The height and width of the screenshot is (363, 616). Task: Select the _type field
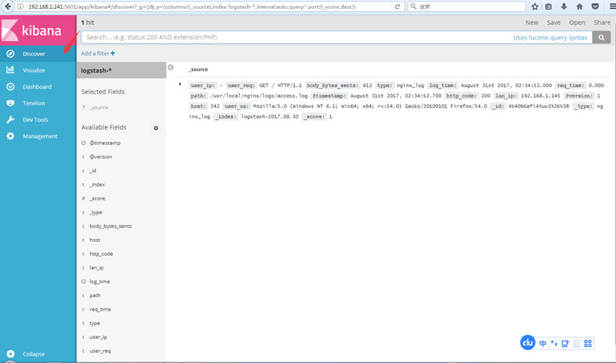(x=96, y=212)
